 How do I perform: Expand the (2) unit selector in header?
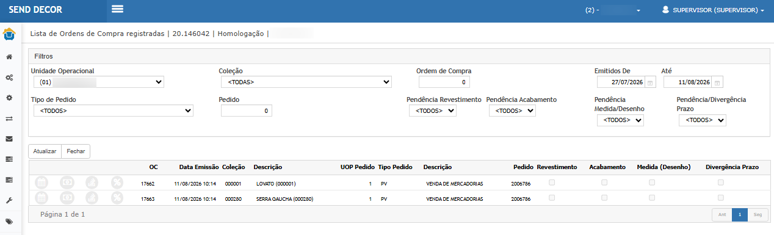pyautogui.click(x=612, y=10)
